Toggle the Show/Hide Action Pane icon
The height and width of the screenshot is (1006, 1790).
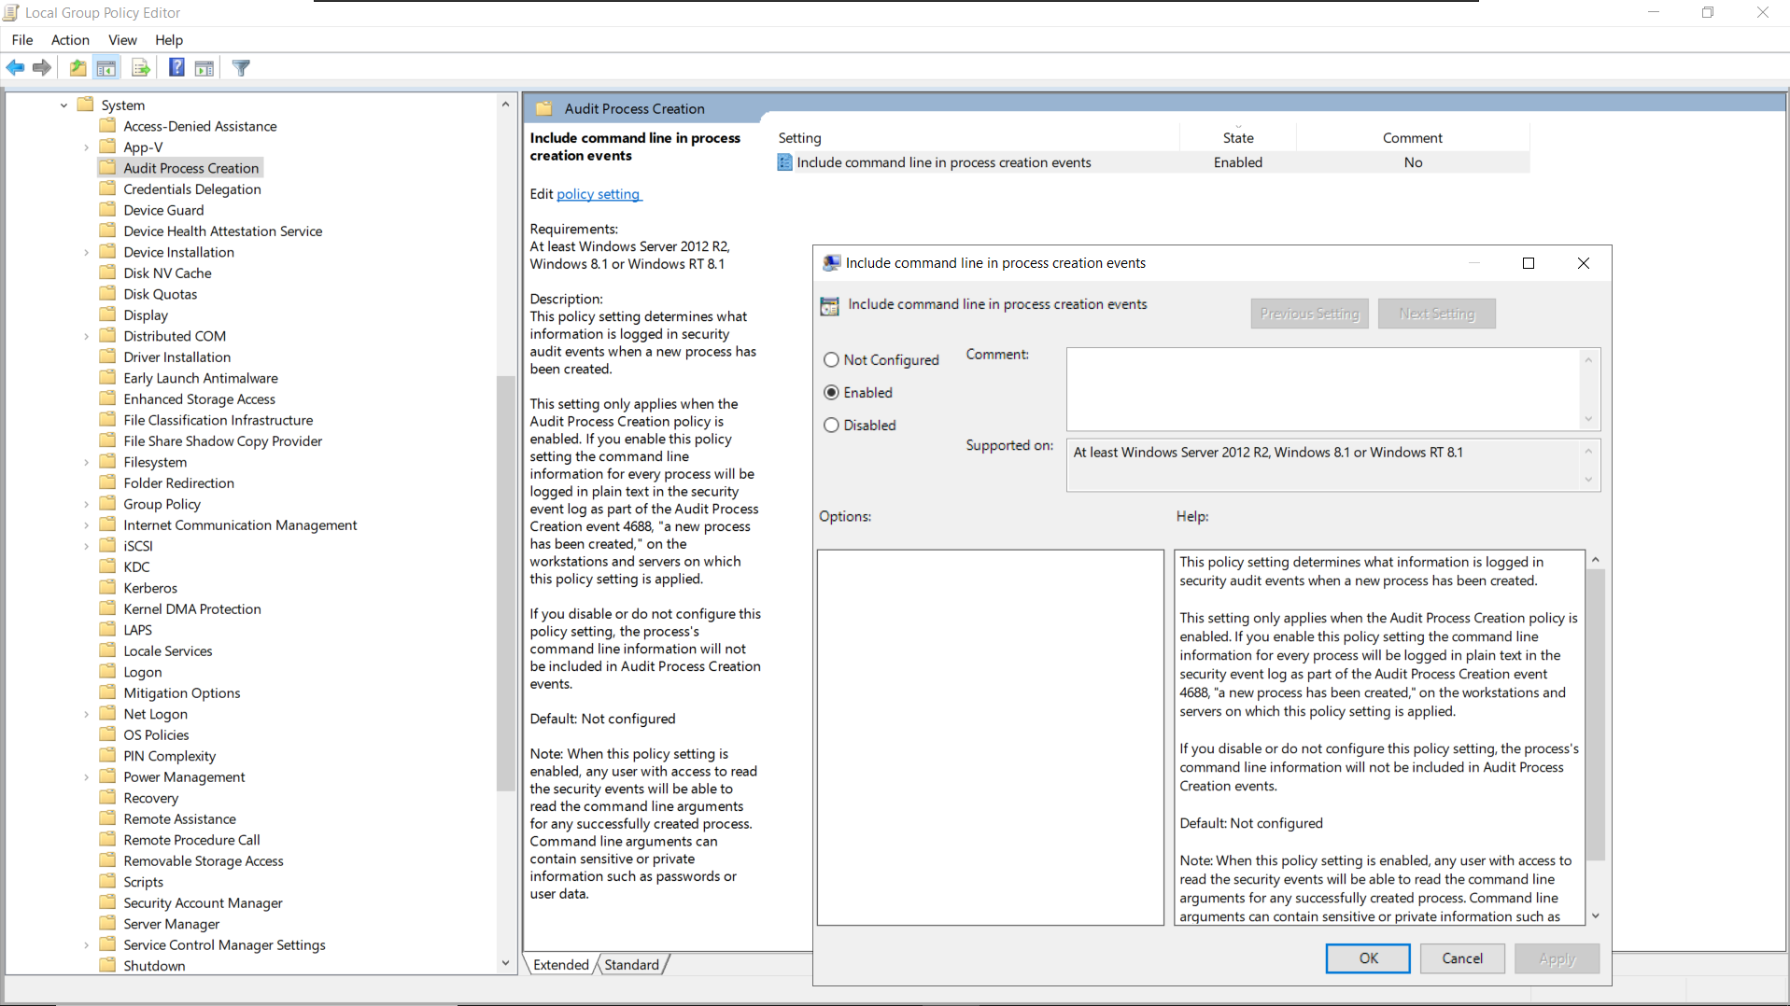click(204, 67)
